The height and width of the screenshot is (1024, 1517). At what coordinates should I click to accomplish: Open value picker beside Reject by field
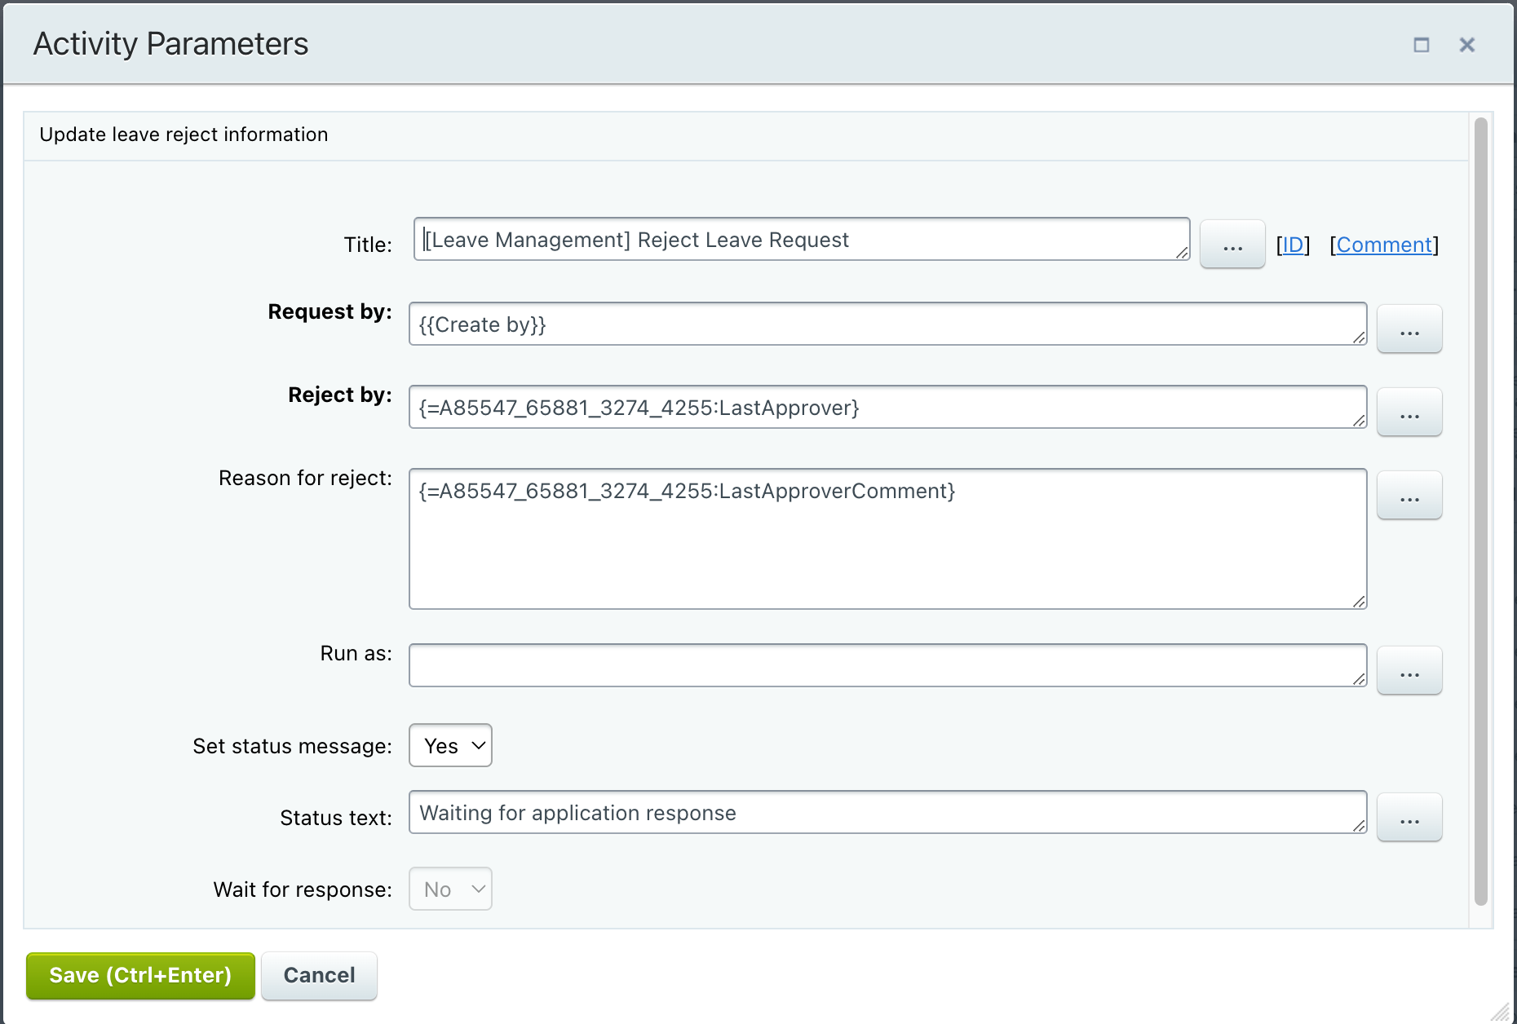pos(1409,413)
